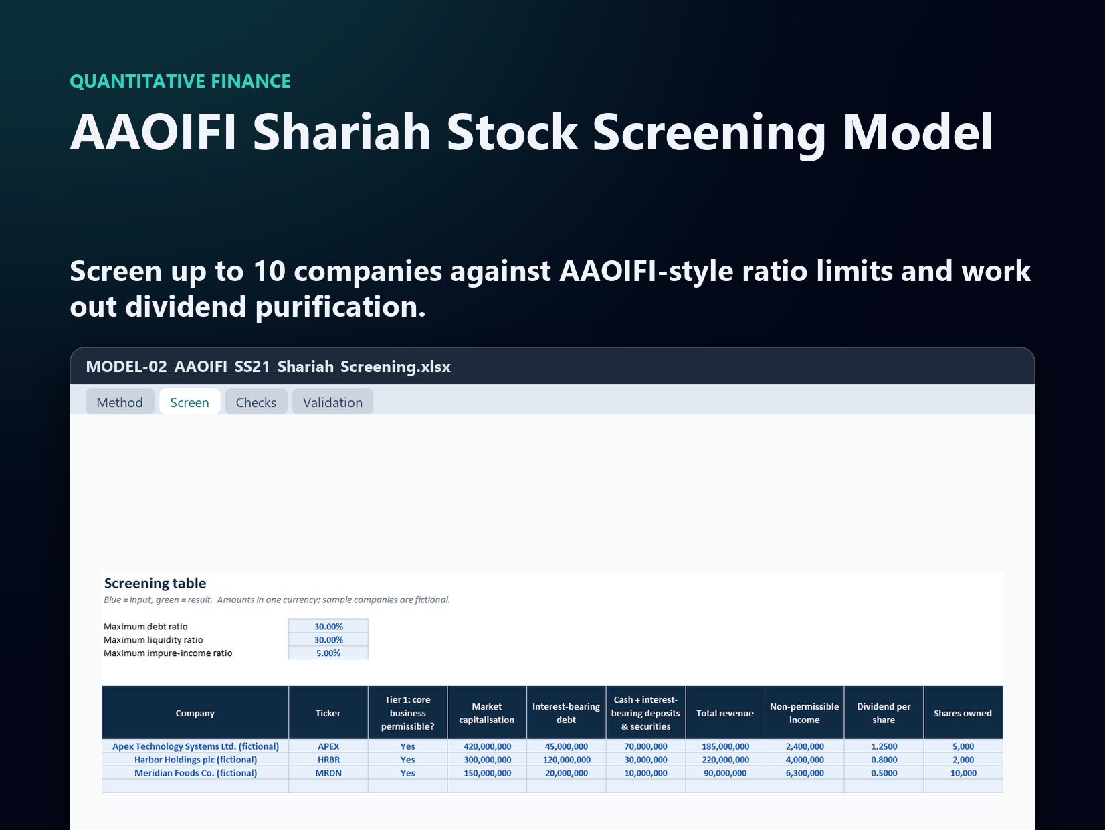Click the Maximum debt ratio 30.00% input
The height and width of the screenshot is (830, 1105).
[x=328, y=626]
